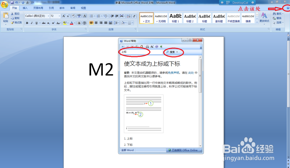Screen dimensions: 290x168
Task: Toggle italic formatting
Action: point(32,22)
